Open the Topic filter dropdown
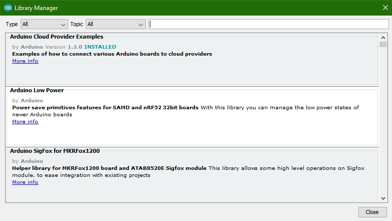 [115, 24]
